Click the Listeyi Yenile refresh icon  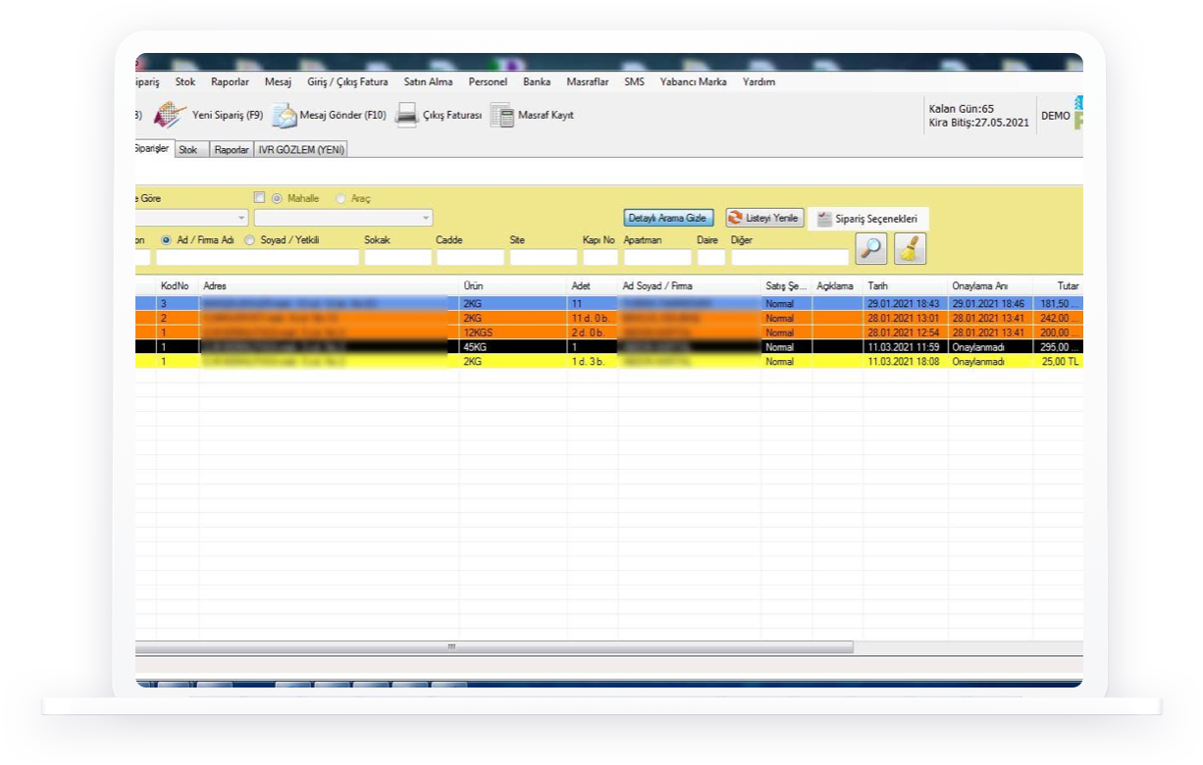(x=735, y=218)
